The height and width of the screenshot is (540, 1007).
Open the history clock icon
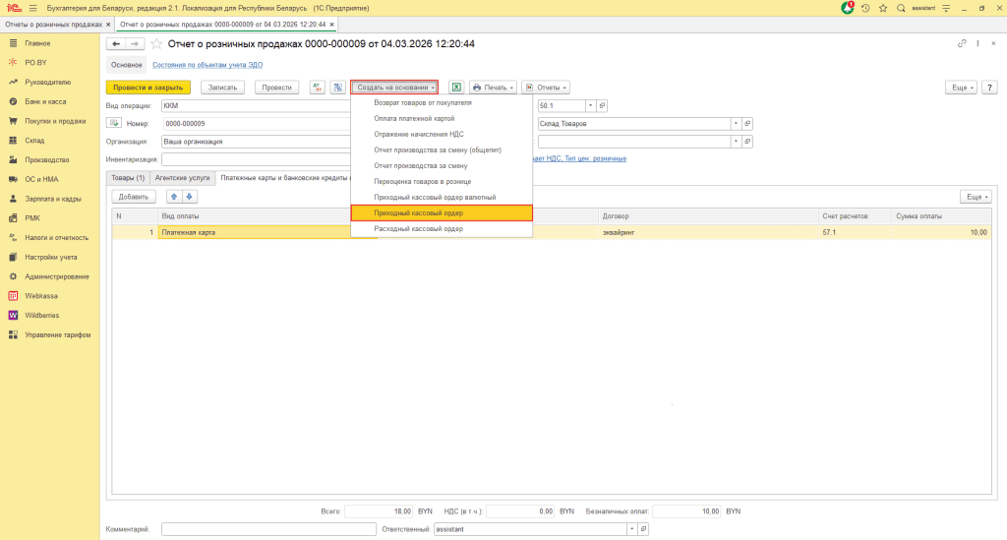click(865, 8)
